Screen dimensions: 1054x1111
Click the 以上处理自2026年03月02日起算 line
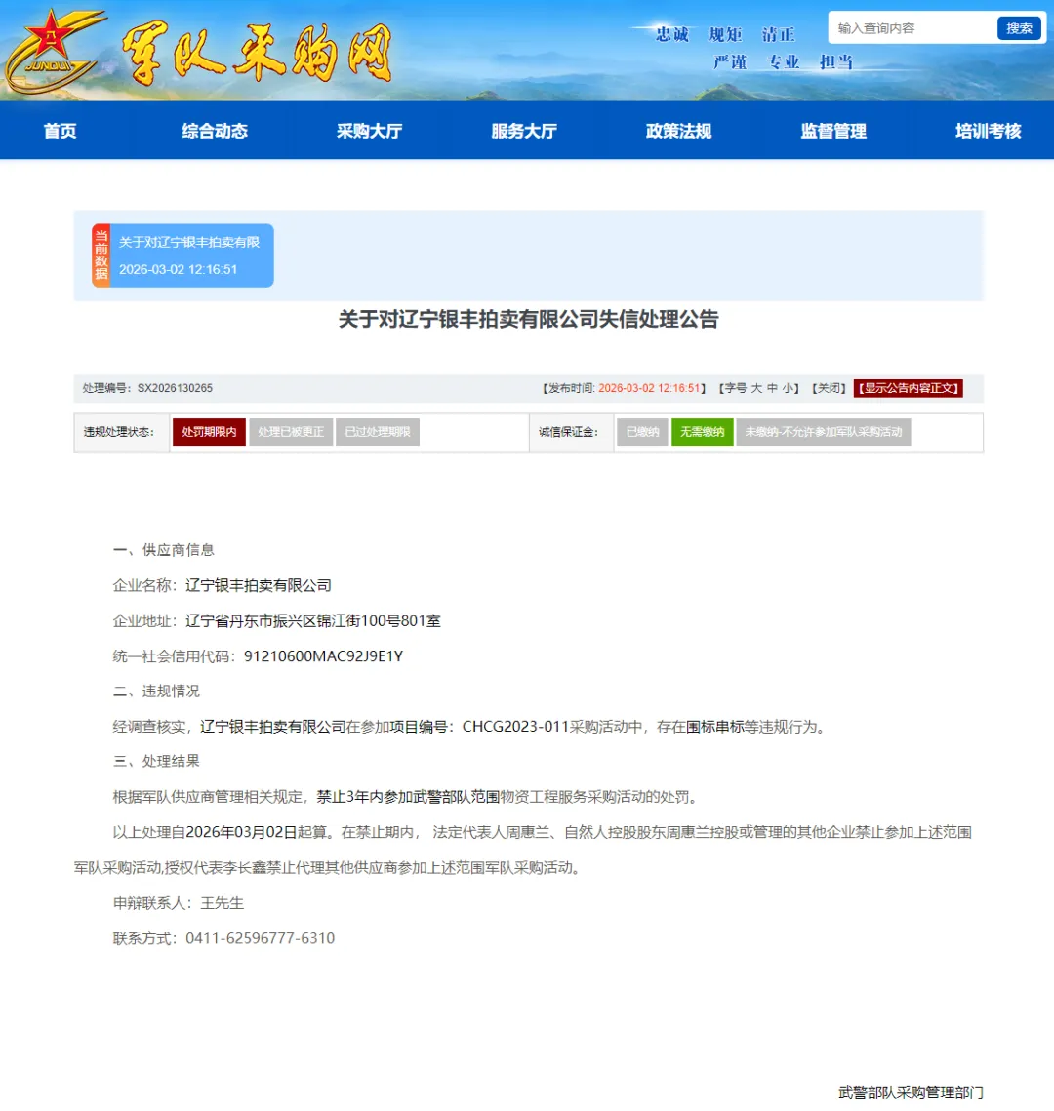(223, 832)
